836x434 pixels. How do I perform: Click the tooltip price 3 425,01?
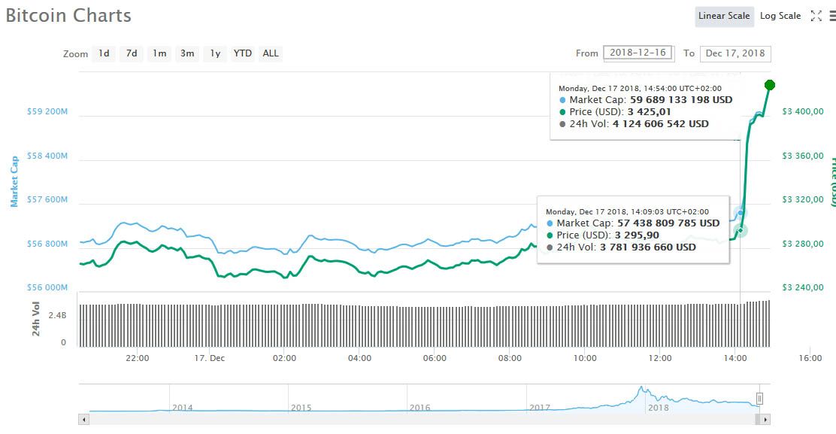(x=650, y=112)
